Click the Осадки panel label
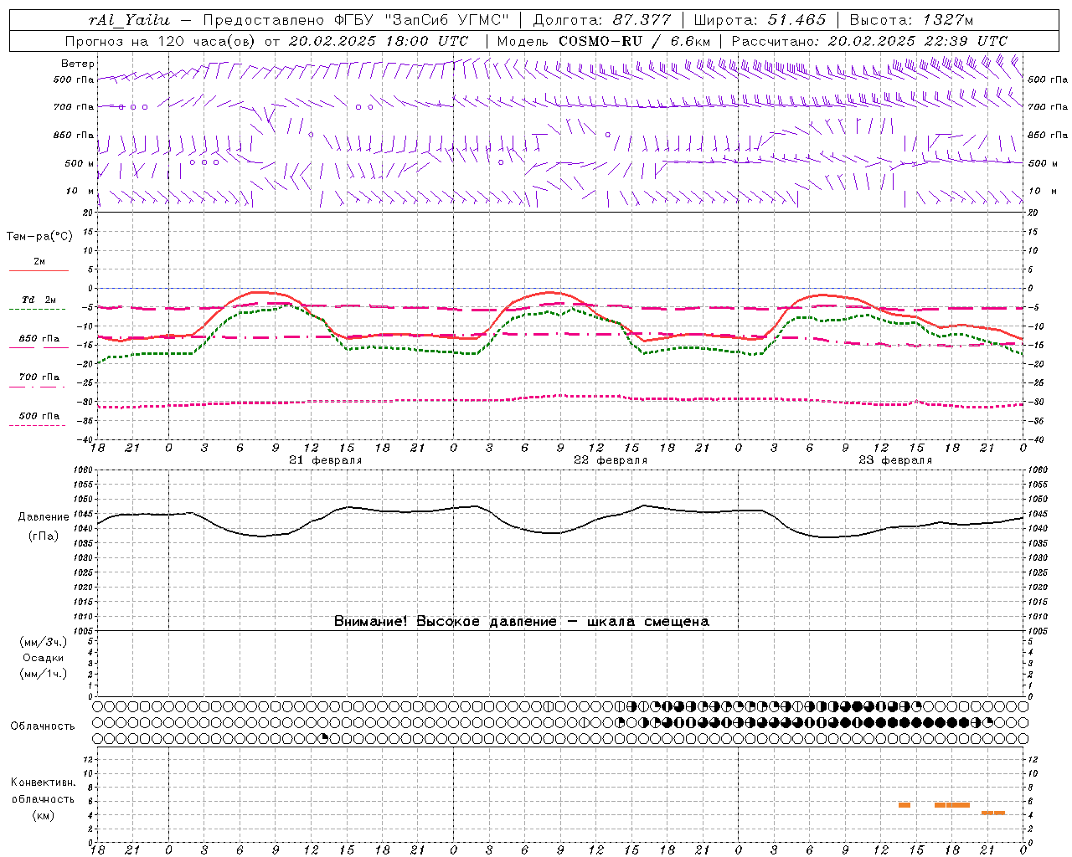1072x857 pixels. pyautogui.click(x=44, y=658)
